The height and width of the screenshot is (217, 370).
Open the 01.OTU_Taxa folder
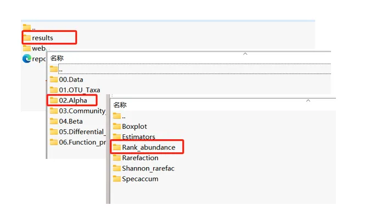[x=75, y=90]
